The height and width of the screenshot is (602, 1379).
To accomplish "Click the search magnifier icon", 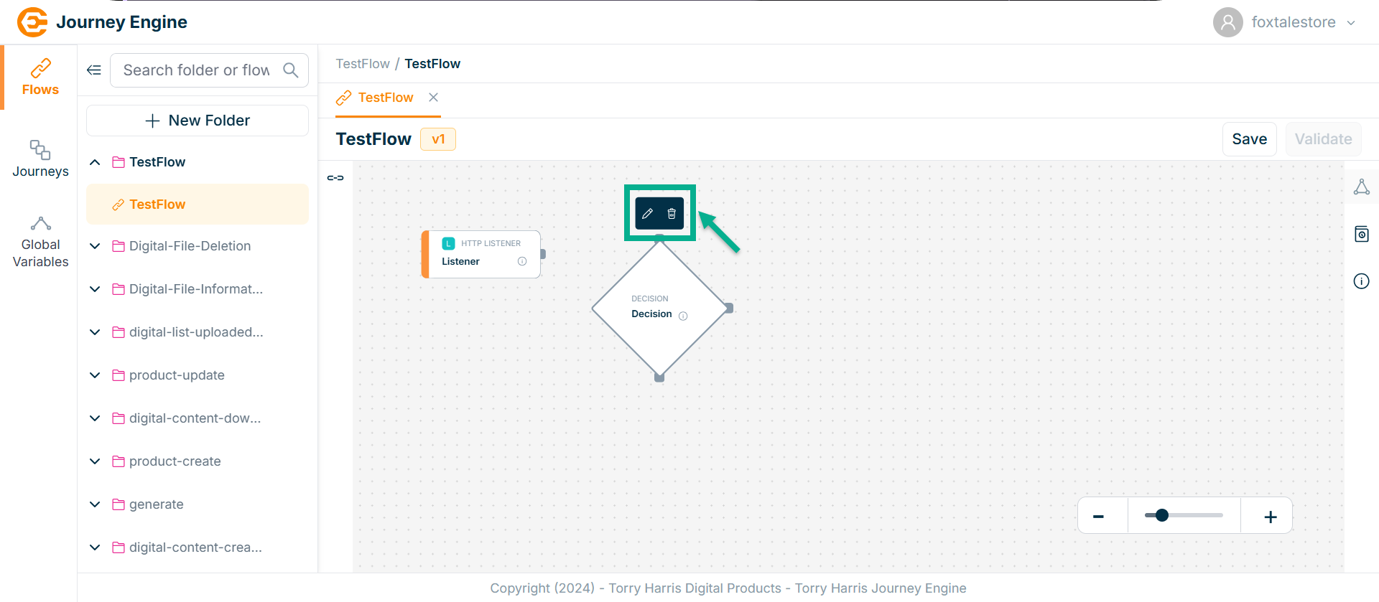I will click(x=291, y=70).
